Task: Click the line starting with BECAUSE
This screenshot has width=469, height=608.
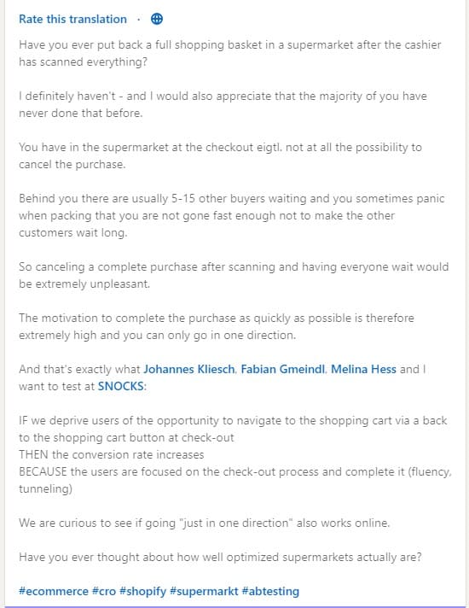Action: click(x=235, y=480)
